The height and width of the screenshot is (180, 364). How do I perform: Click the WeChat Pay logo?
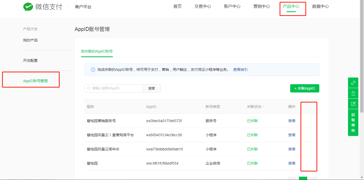click(x=43, y=7)
